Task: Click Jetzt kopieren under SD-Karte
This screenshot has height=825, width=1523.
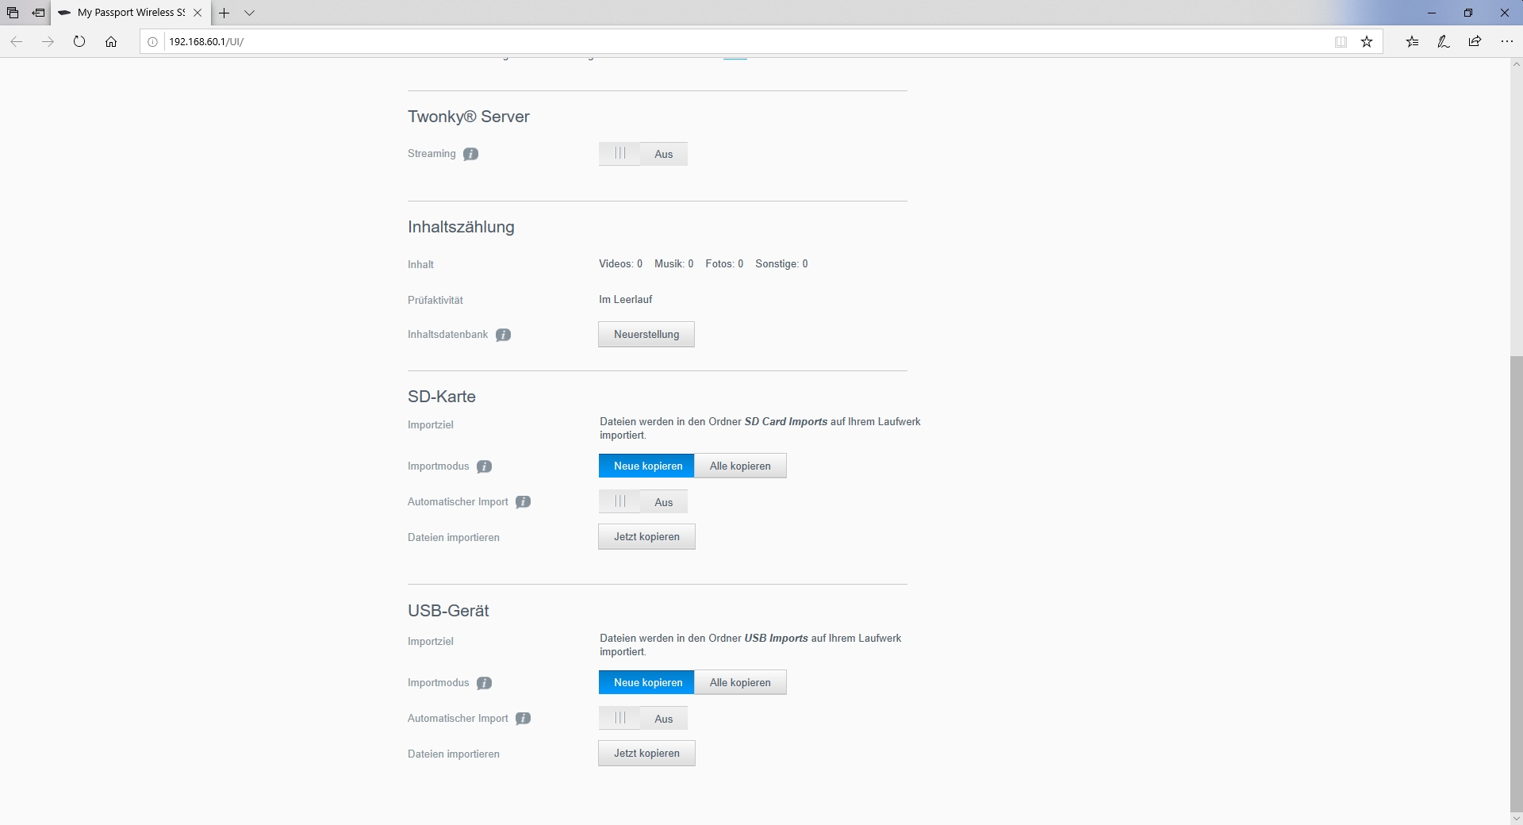Action: tap(646, 537)
